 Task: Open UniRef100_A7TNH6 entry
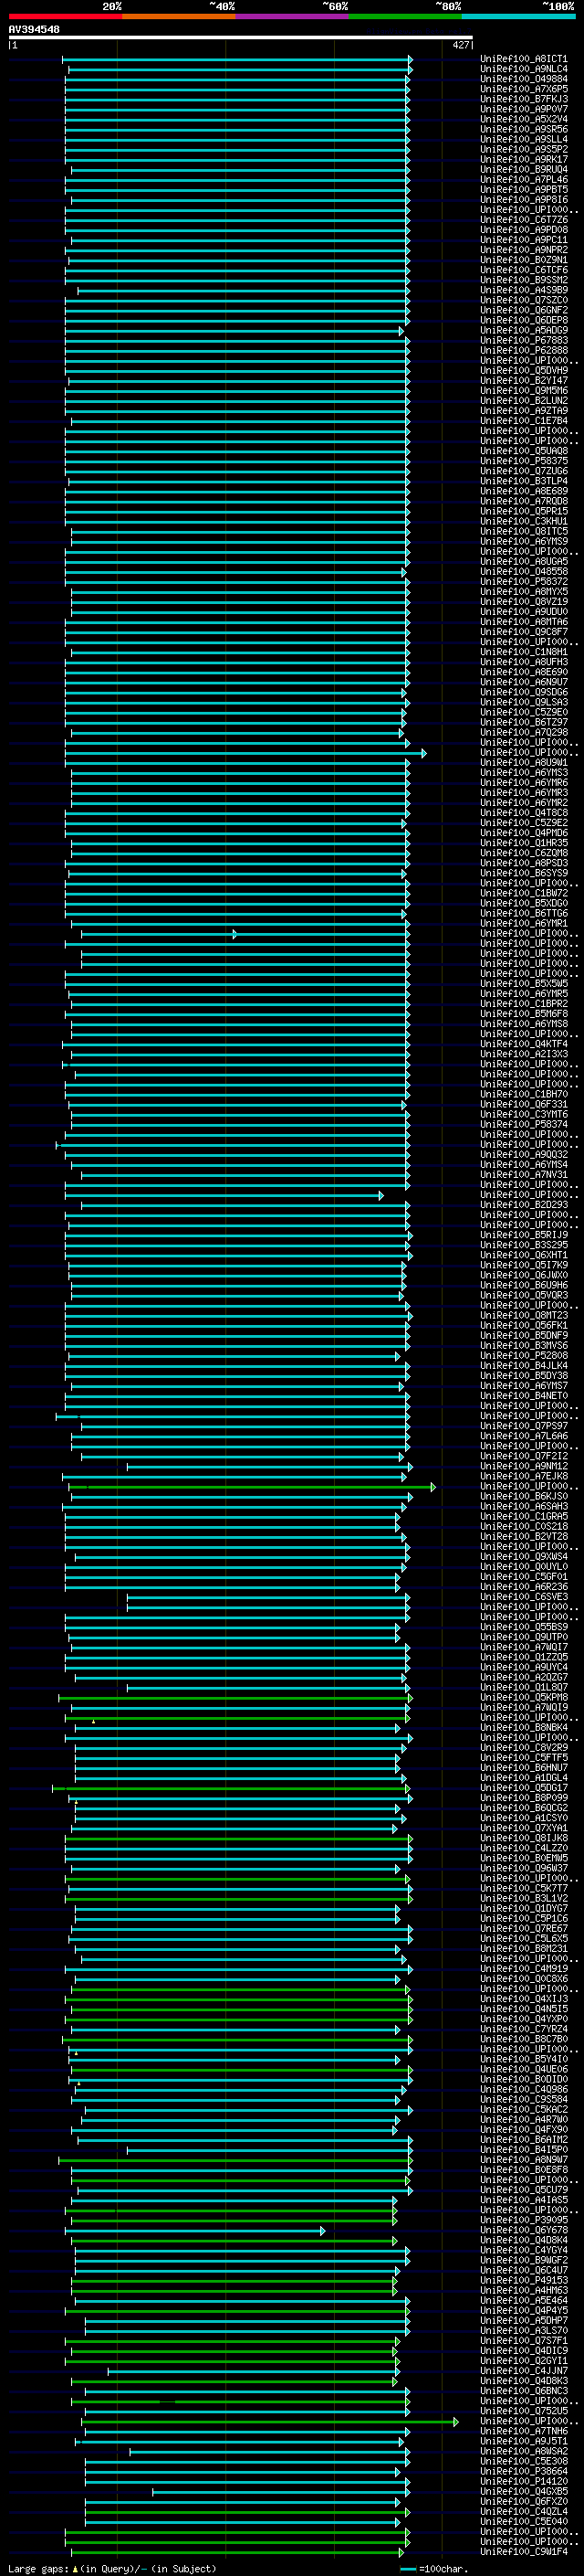pos(524,2431)
